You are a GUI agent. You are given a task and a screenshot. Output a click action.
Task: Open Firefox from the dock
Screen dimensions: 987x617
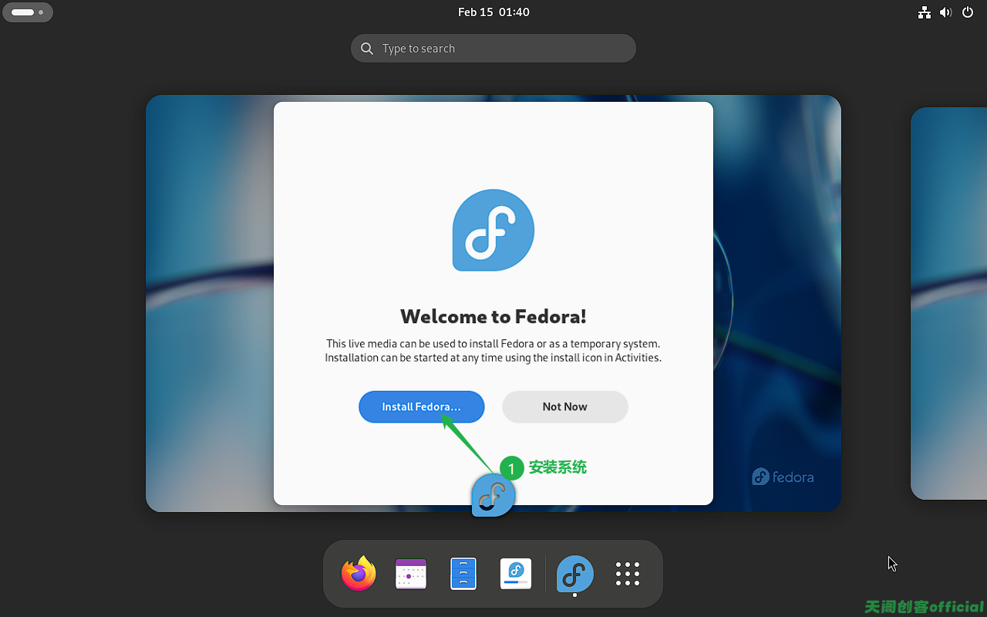[359, 574]
